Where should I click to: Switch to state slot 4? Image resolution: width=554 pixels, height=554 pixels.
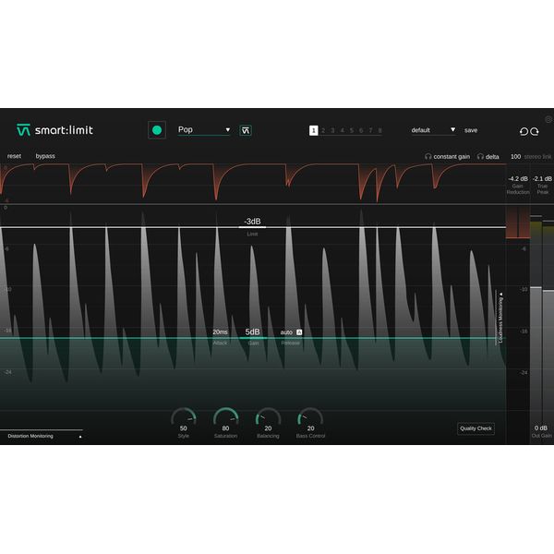pyautogui.click(x=342, y=130)
